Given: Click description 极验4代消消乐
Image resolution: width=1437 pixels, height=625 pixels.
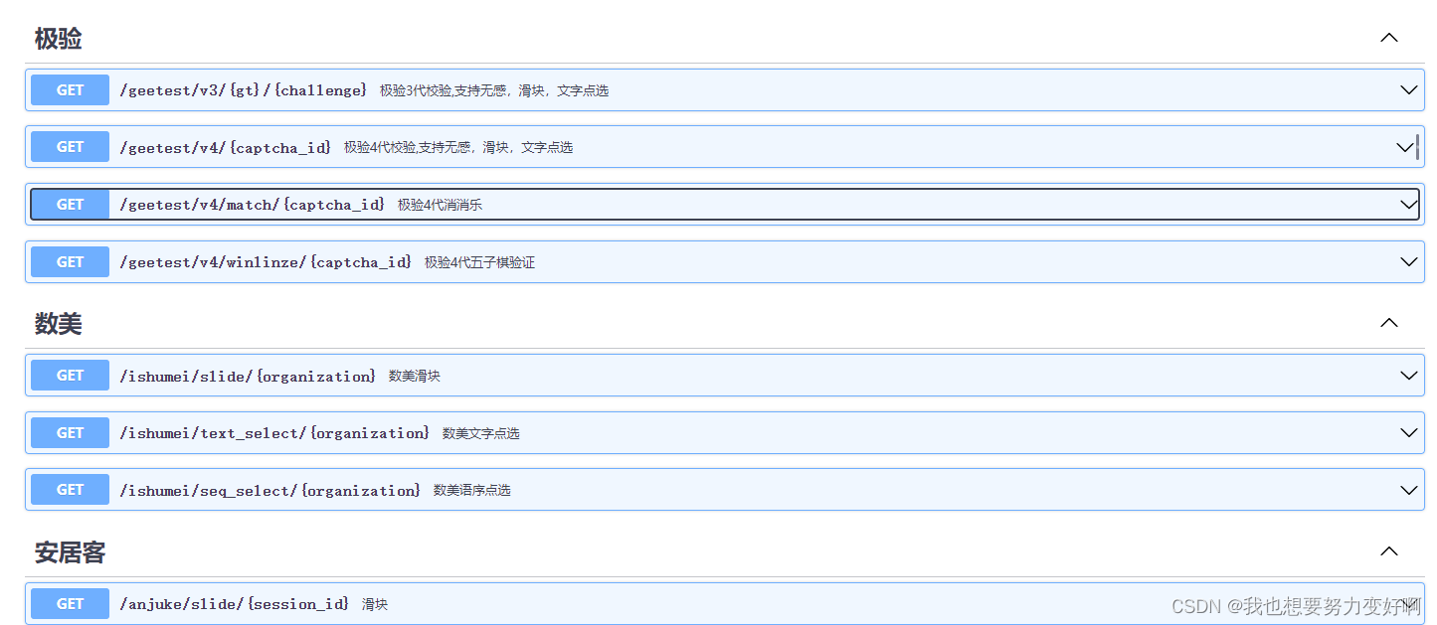Looking at the screenshot, I should coord(440,205).
